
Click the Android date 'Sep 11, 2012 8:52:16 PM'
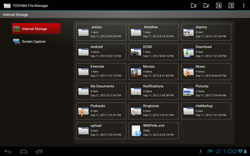coord(106,56)
